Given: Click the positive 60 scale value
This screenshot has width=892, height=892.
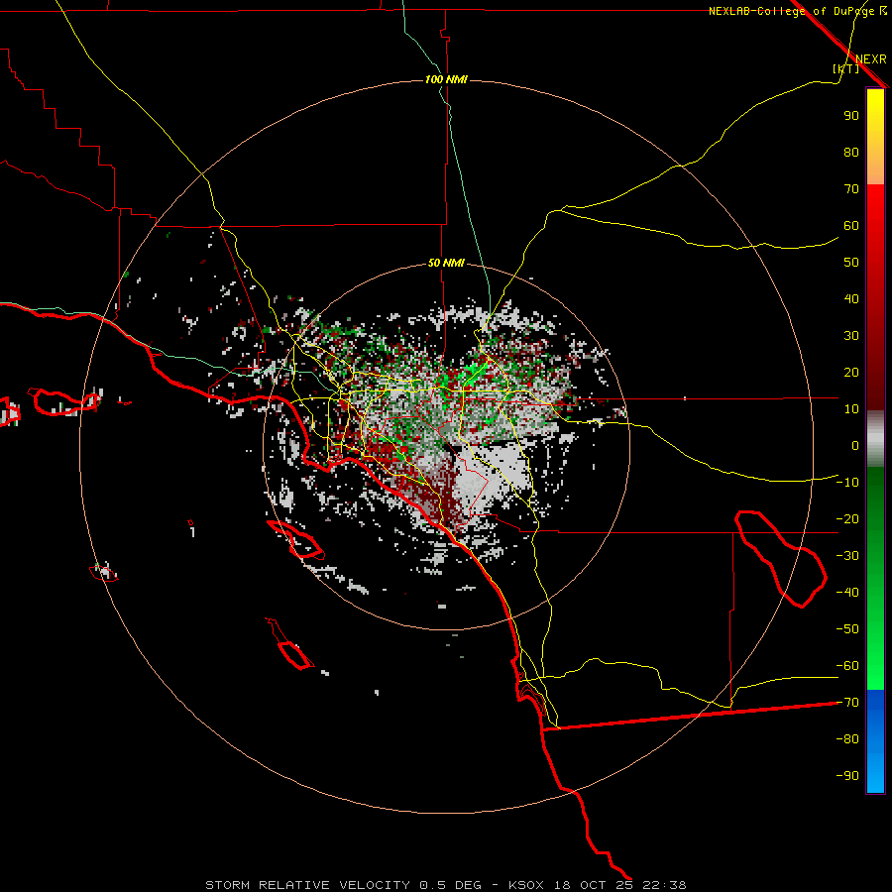Looking at the screenshot, I should pos(851,226).
